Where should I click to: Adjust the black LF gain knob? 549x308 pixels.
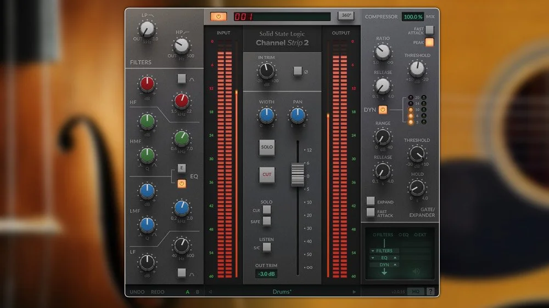pos(147,262)
